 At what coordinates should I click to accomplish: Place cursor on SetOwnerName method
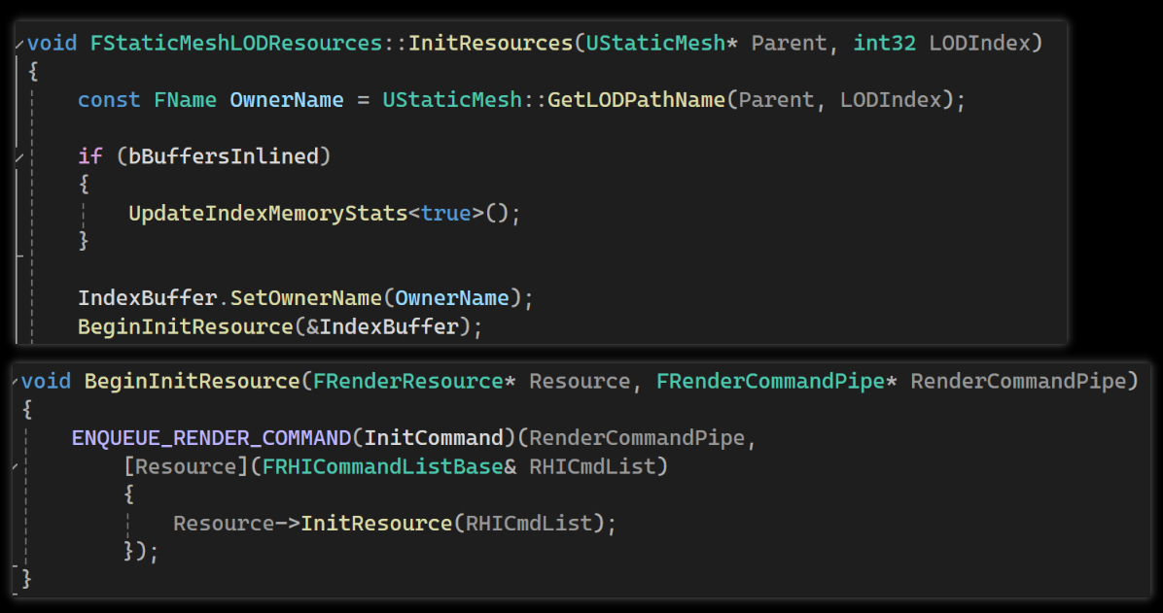305,298
